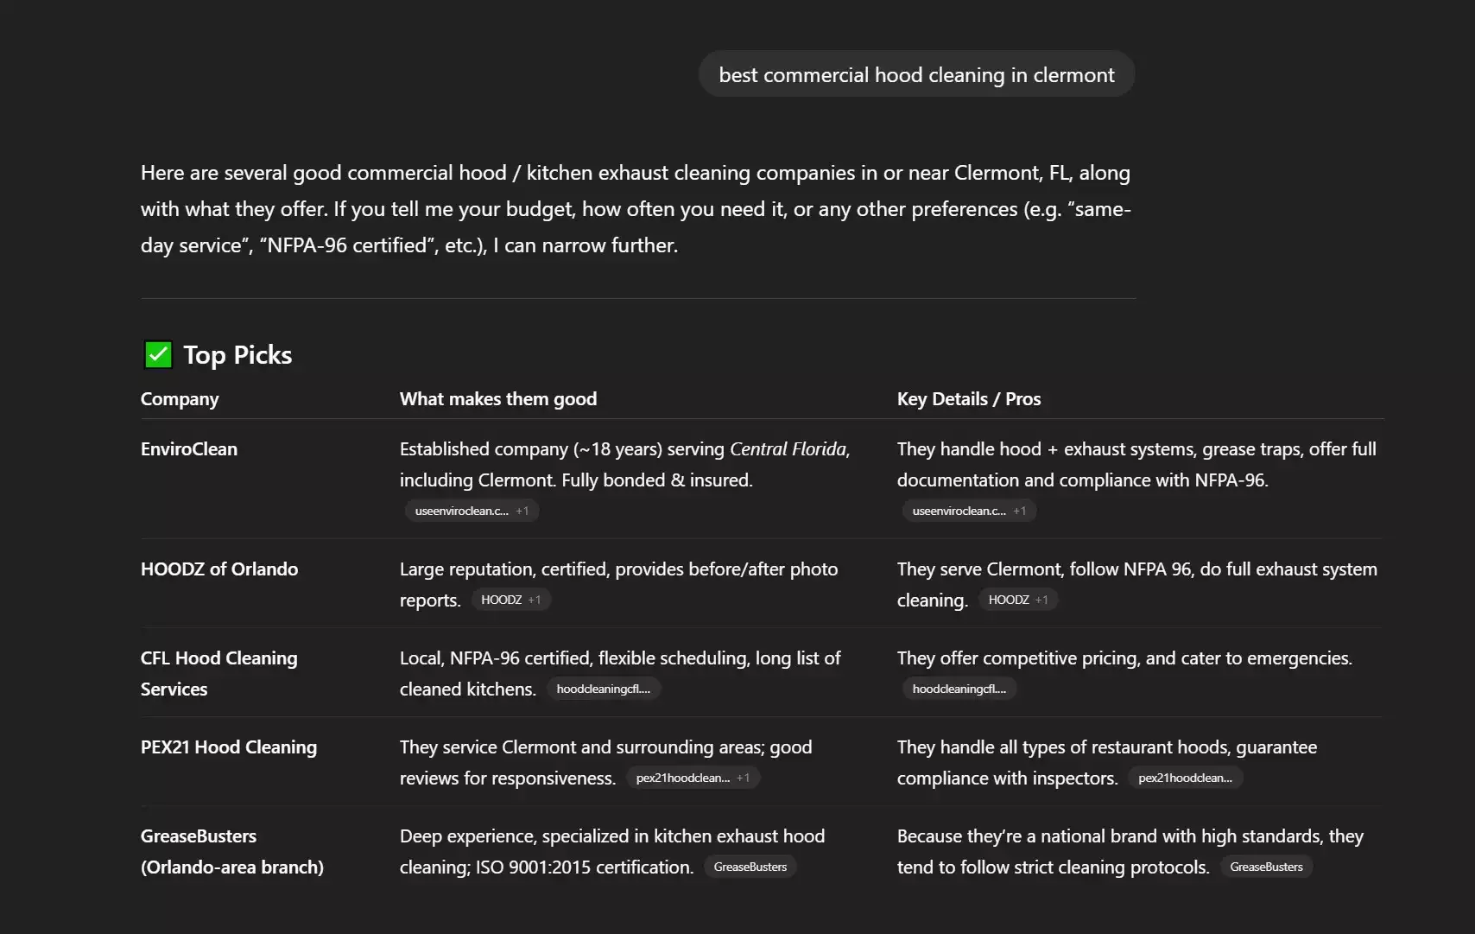
Task: Open hoodcleaningcfl citation under competitive pricing text
Action: click(x=959, y=689)
